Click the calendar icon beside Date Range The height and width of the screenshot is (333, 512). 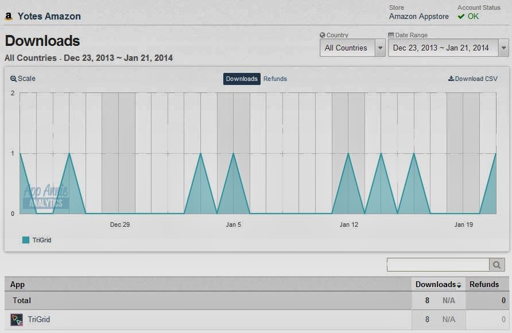point(391,35)
